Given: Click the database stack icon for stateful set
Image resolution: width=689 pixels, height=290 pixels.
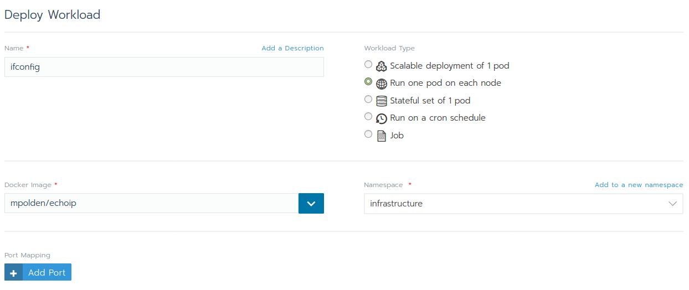Looking at the screenshot, I should (381, 101).
